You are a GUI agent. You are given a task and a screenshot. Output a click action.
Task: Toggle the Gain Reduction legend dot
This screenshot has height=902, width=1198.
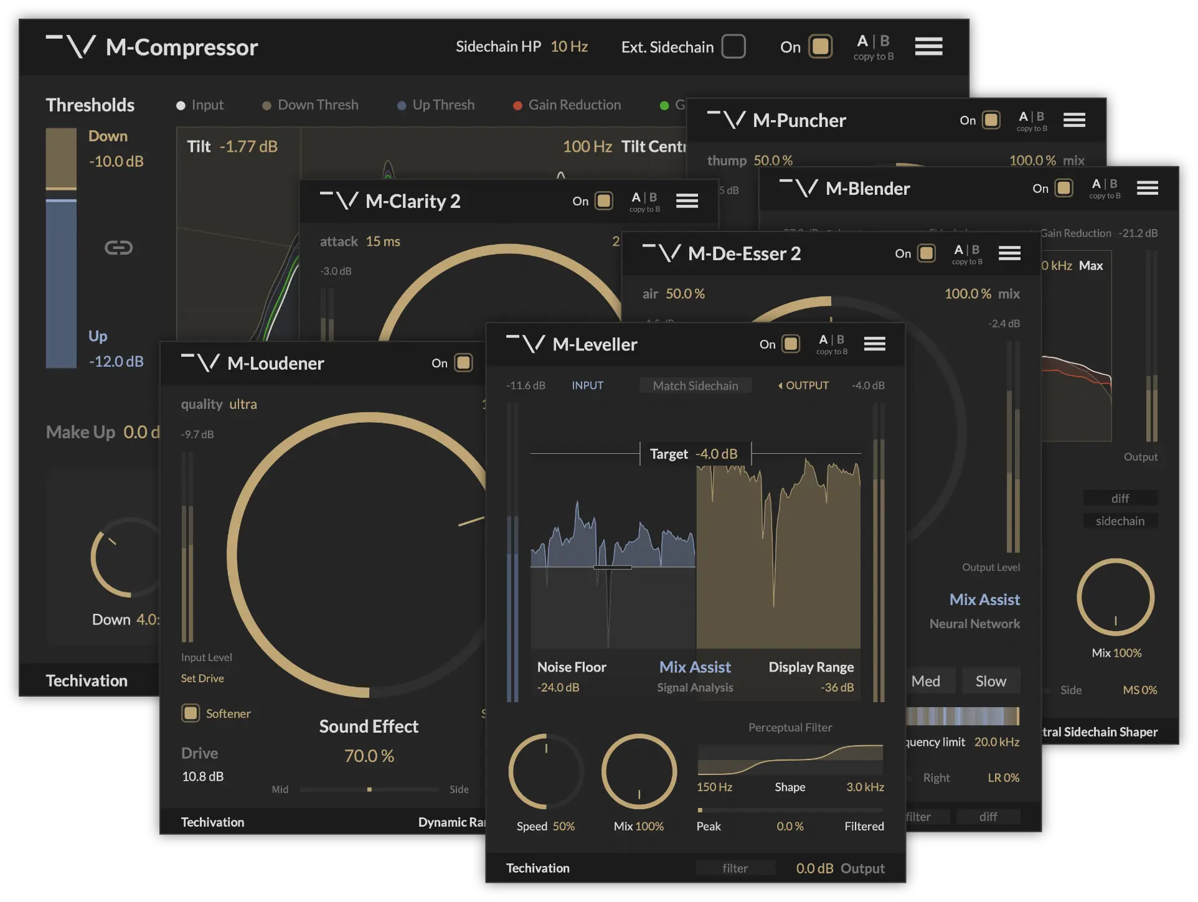click(517, 105)
